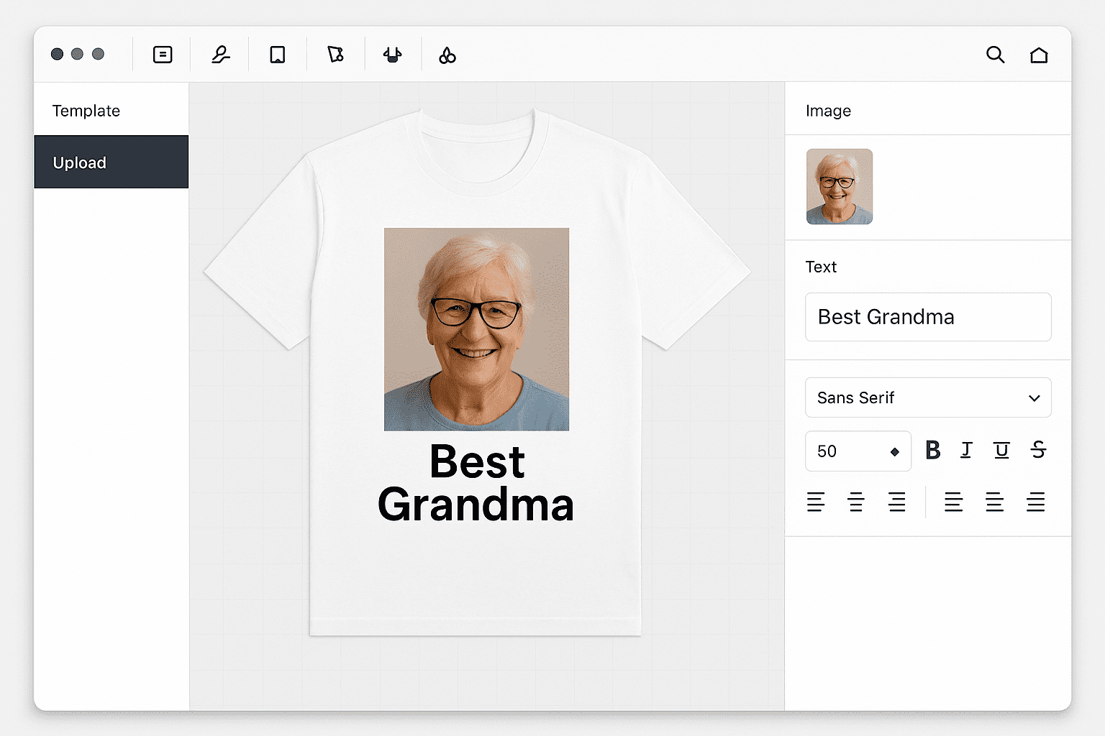
Task: Go to home via house icon
Action: pyautogui.click(x=1039, y=55)
